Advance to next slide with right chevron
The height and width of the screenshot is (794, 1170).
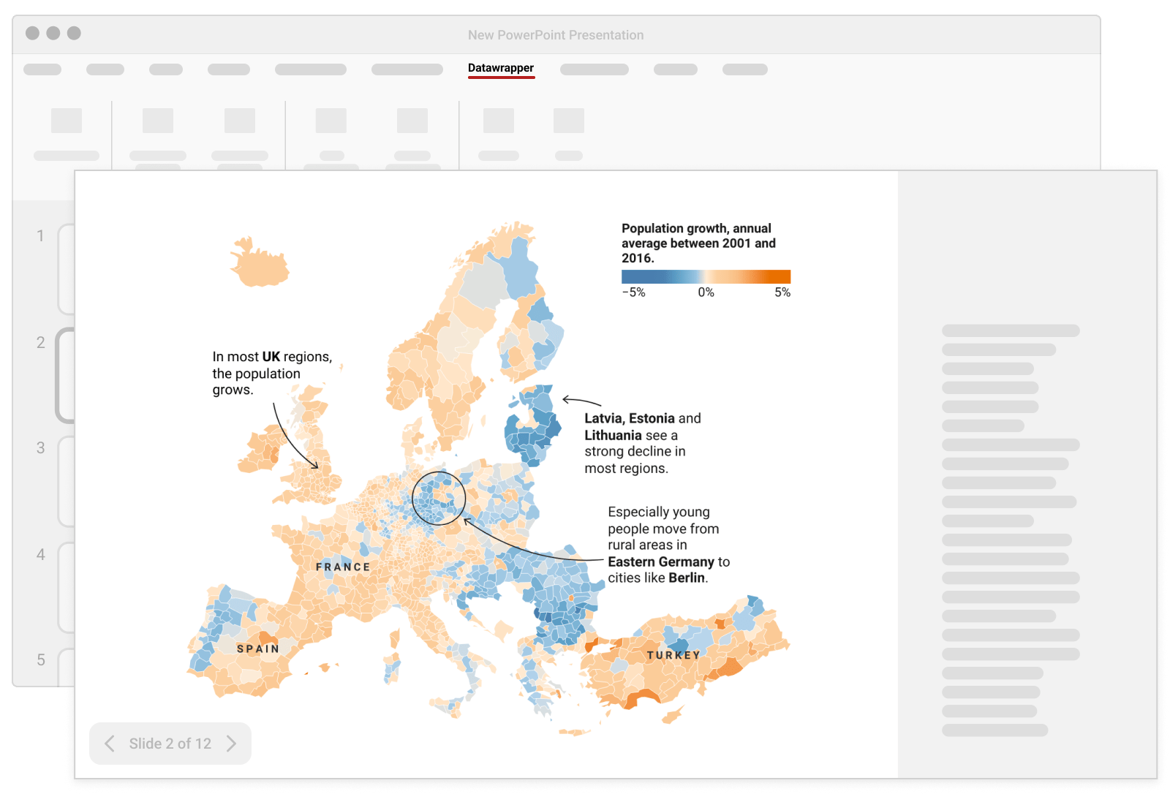pyautogui.click(x=231, y=744)
